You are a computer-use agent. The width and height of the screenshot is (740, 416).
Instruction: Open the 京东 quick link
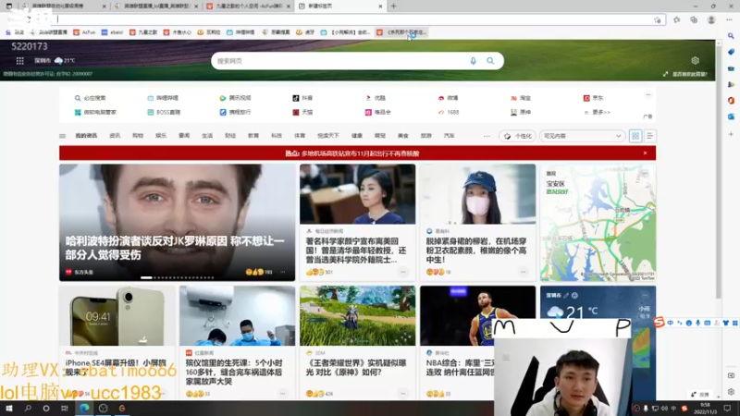coord(593,98)
